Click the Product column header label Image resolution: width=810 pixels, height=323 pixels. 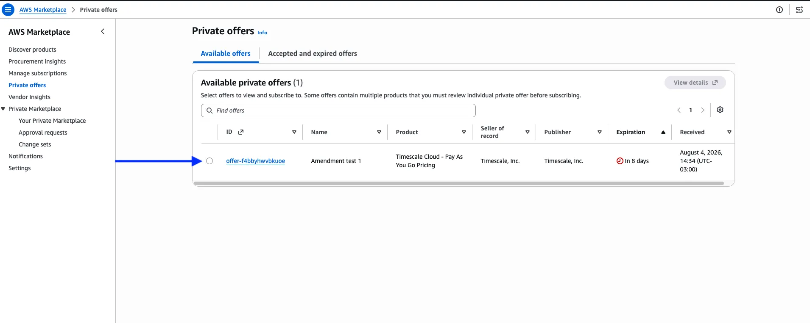[407, 132]
